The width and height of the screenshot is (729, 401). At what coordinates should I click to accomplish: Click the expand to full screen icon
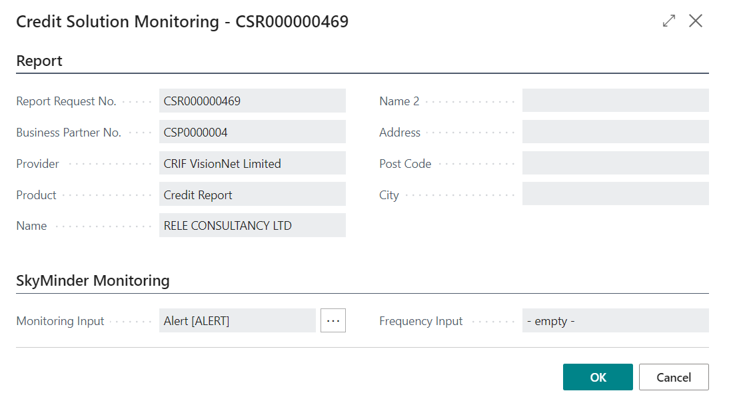click(x=668, y=21)
